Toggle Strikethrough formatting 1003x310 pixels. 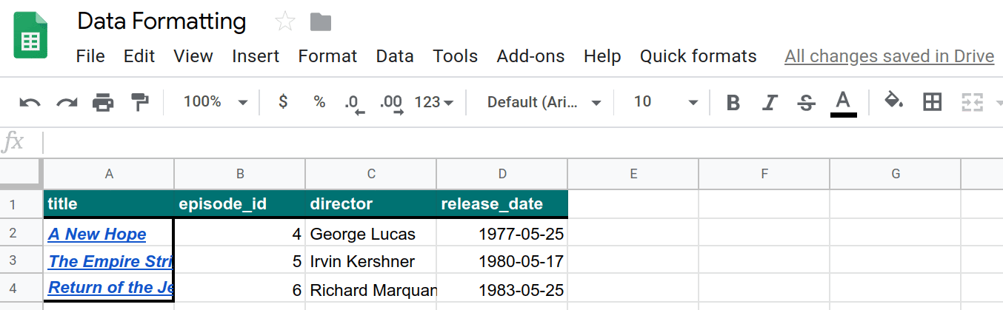click(806, 102)
